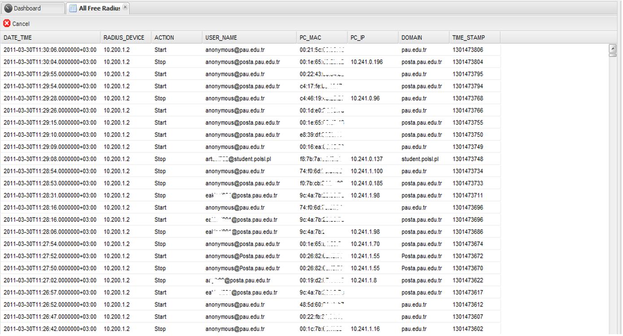Select MAC cell starting with e8:39:df

tap(321, 135)
